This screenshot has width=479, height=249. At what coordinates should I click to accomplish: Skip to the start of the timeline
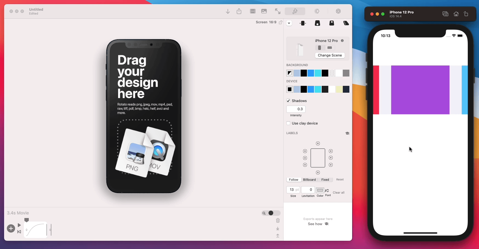pyautogui.click(x=19, y=232)
